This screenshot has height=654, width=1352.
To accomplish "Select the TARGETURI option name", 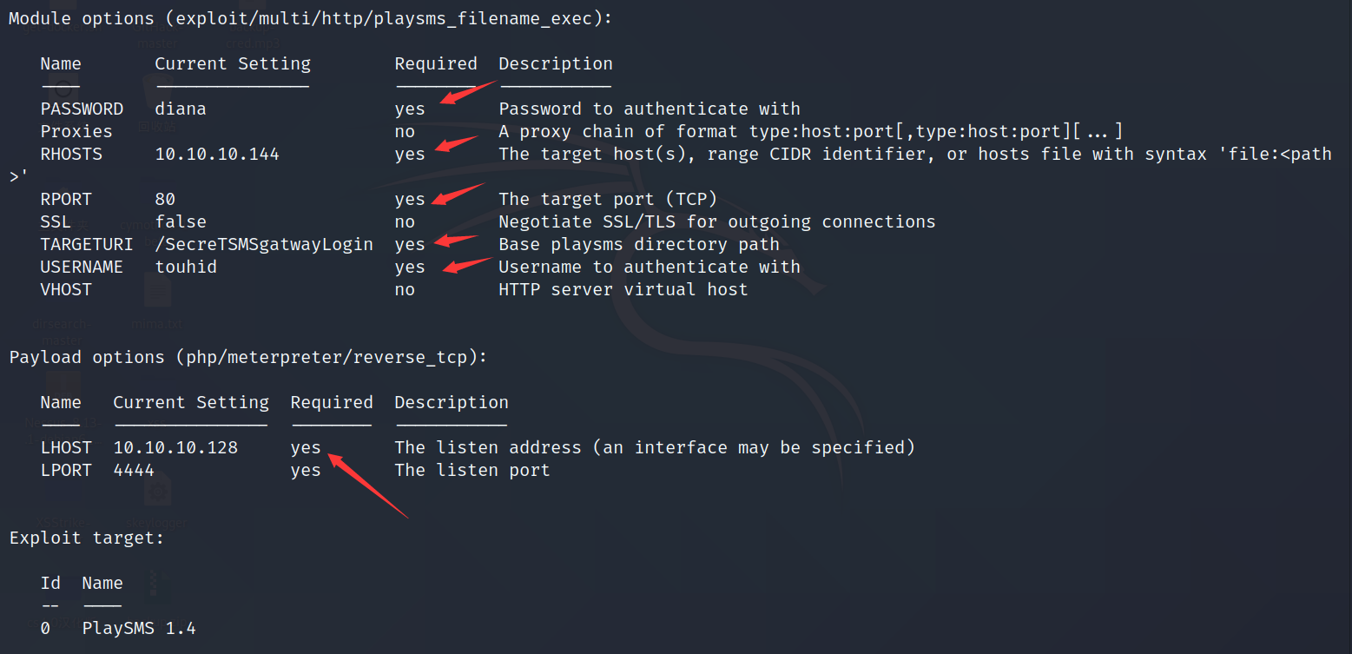I will coord(87,244).
